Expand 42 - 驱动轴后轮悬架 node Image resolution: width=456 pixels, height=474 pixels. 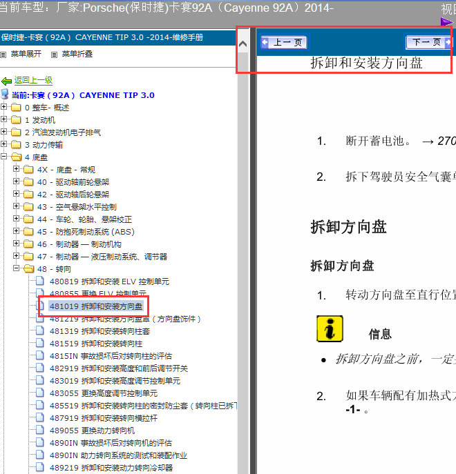pos(17,193)
